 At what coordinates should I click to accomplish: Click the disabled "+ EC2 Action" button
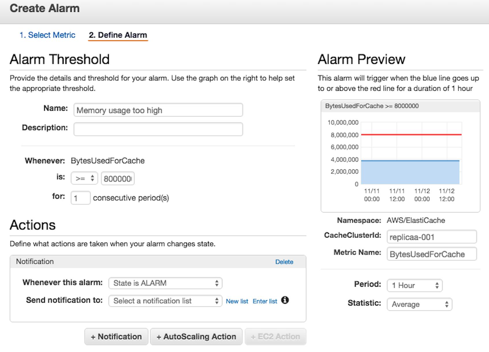pyautogui.click(x=275, y=336)
